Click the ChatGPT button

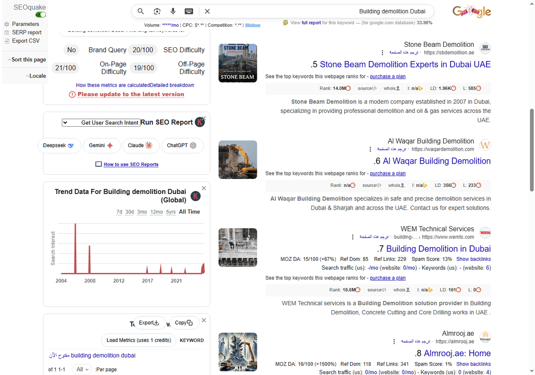[x=182, y=145]
